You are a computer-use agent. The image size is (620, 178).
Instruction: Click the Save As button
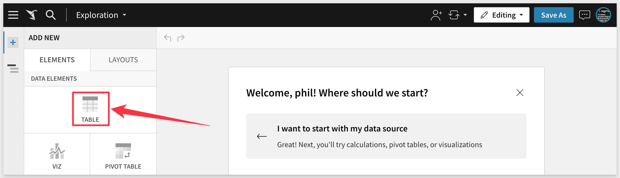[x=554, y=15]
